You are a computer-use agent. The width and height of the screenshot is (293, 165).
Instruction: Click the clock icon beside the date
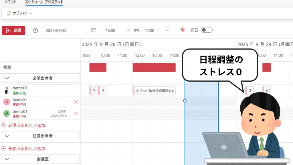coord(35,30)
